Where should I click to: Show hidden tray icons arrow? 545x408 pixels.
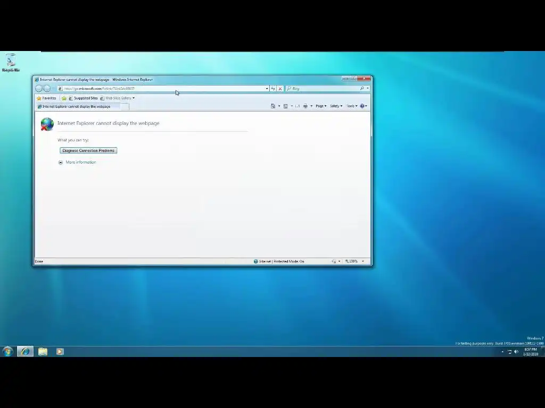click(502, 352)
